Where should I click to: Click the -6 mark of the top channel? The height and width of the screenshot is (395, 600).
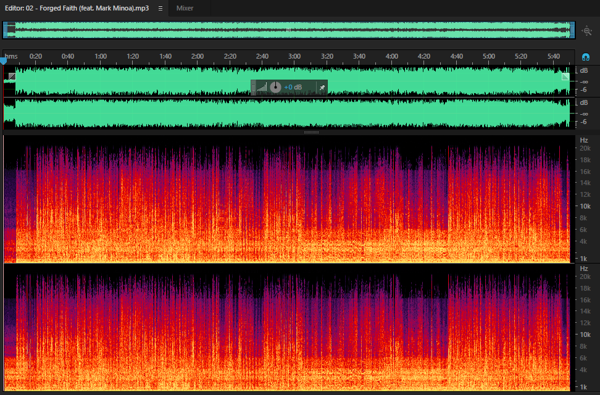(x=583, y=90)
